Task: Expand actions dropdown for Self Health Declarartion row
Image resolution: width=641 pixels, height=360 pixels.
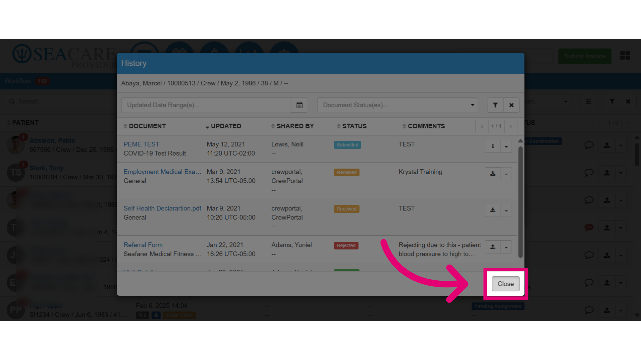Action: (506, 210)
